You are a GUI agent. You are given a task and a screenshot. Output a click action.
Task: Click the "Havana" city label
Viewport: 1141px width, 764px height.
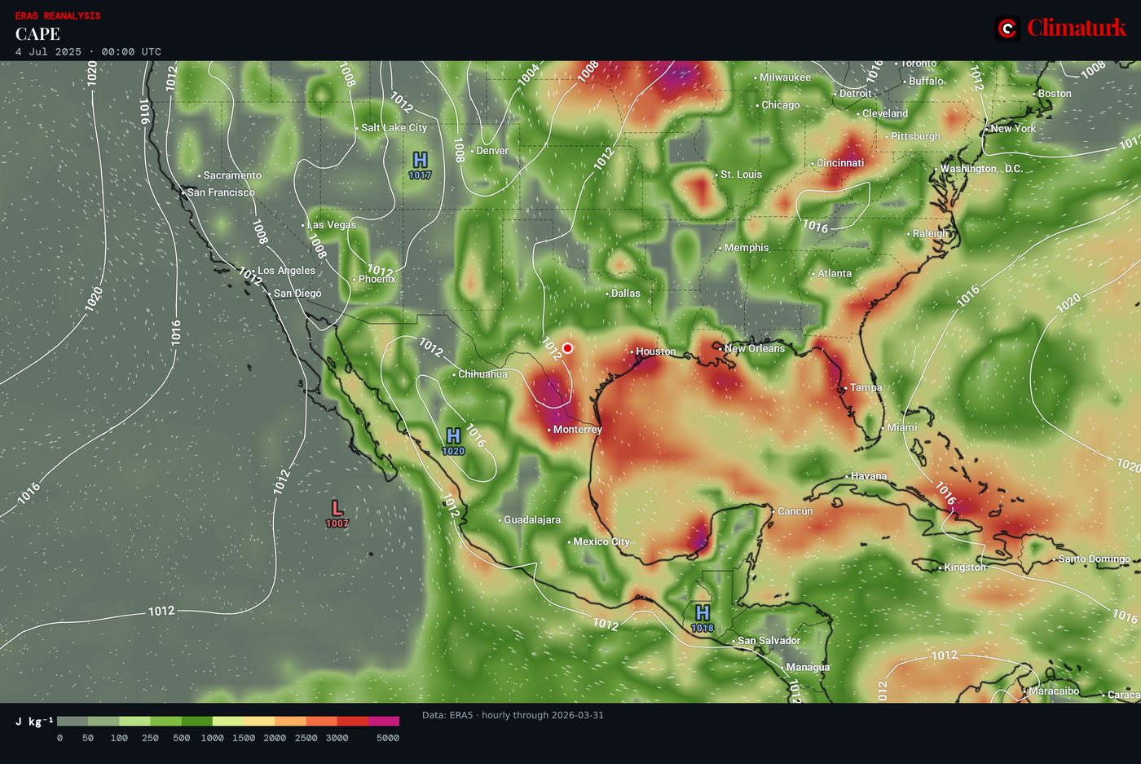869,476
